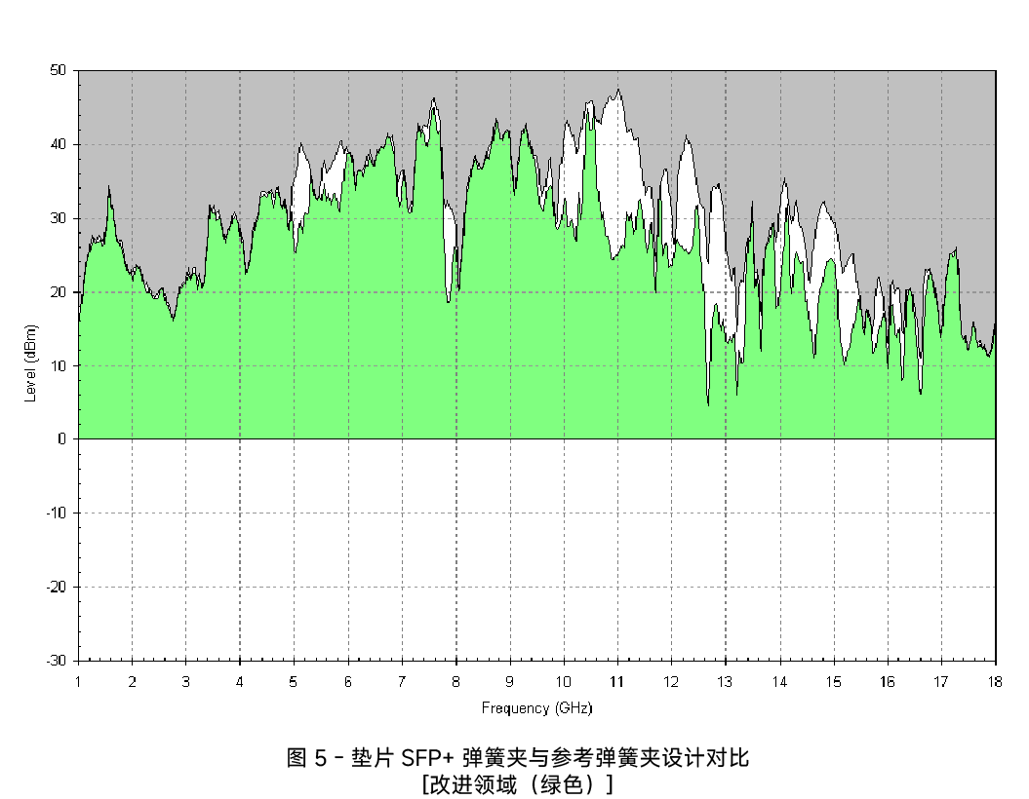This screenshot has width=1029, height=799.
Task: Click the y-axis value -20
Action: pos(57,588)
